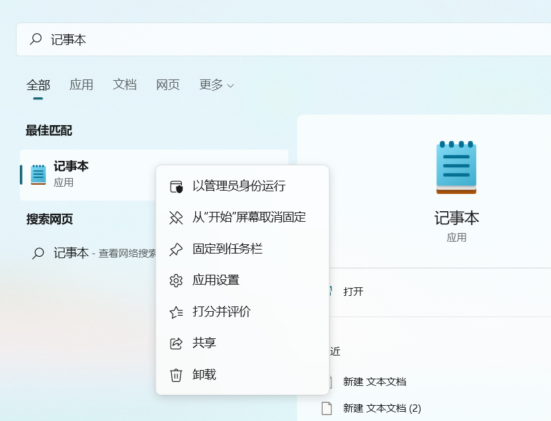Click the pin icon for taskbar pinning
Viewport: 551px width, 421px height.
(176, 250)
